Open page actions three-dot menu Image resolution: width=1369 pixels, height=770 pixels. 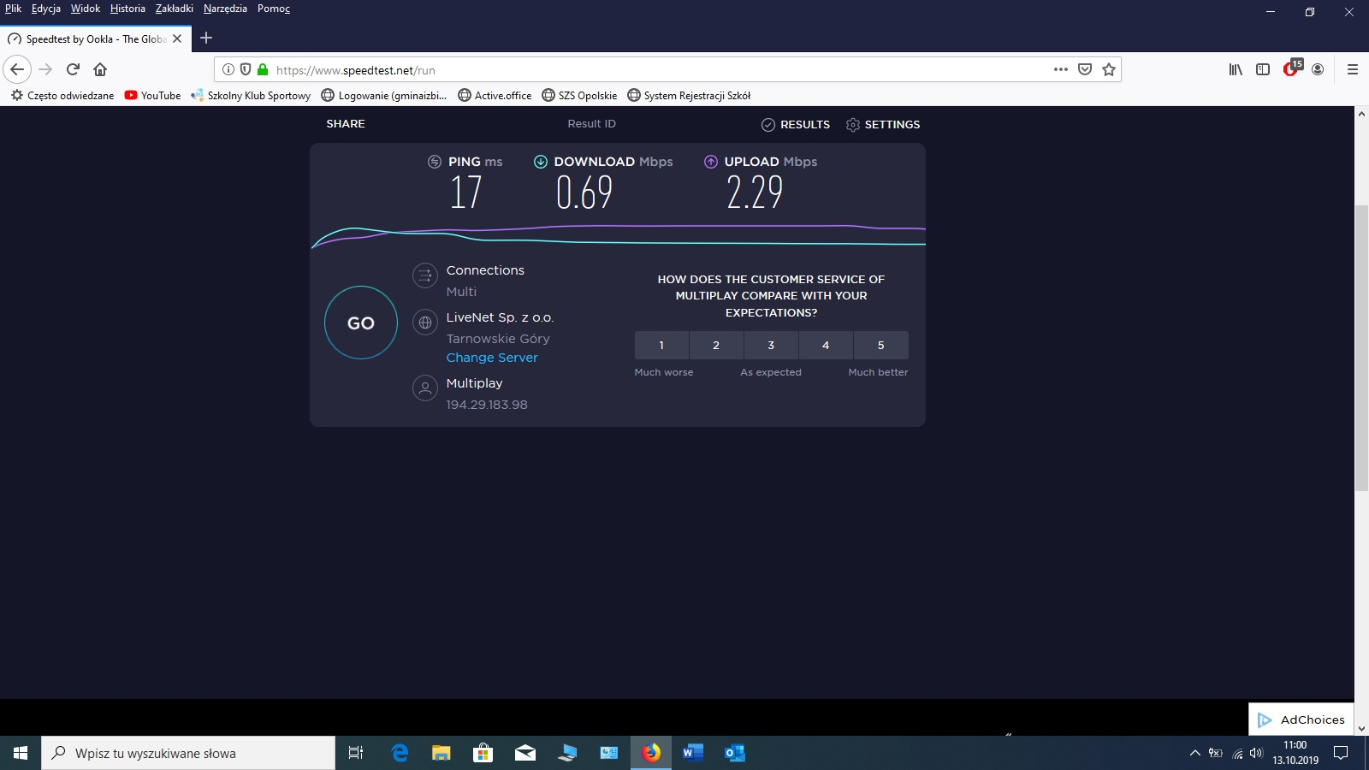click(1061, 69)
